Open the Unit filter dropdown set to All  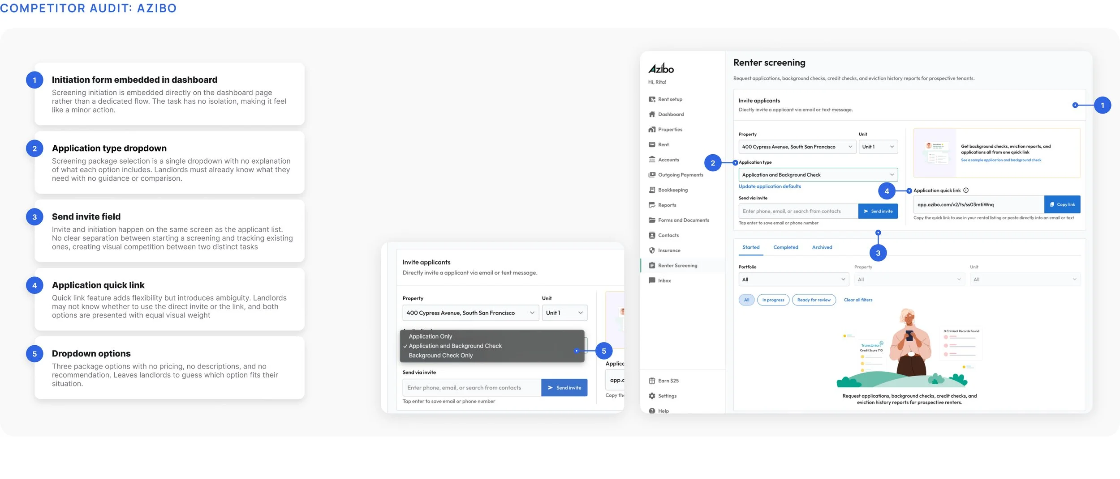(1025, 280)
